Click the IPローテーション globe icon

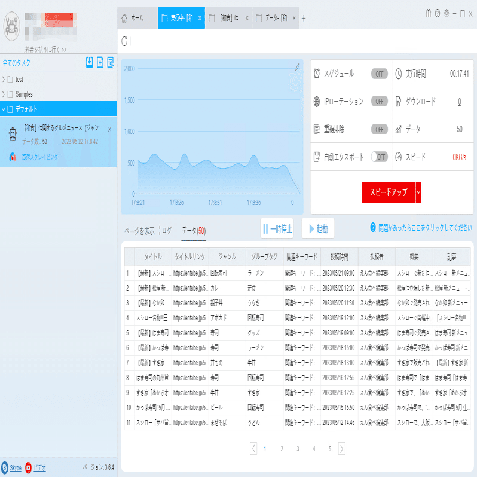(x=317, y=101)
